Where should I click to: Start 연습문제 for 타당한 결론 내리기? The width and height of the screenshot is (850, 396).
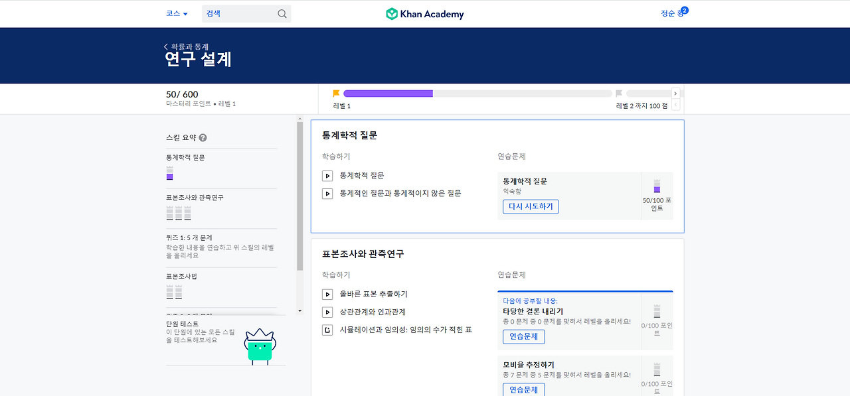[x=523, y=336]
